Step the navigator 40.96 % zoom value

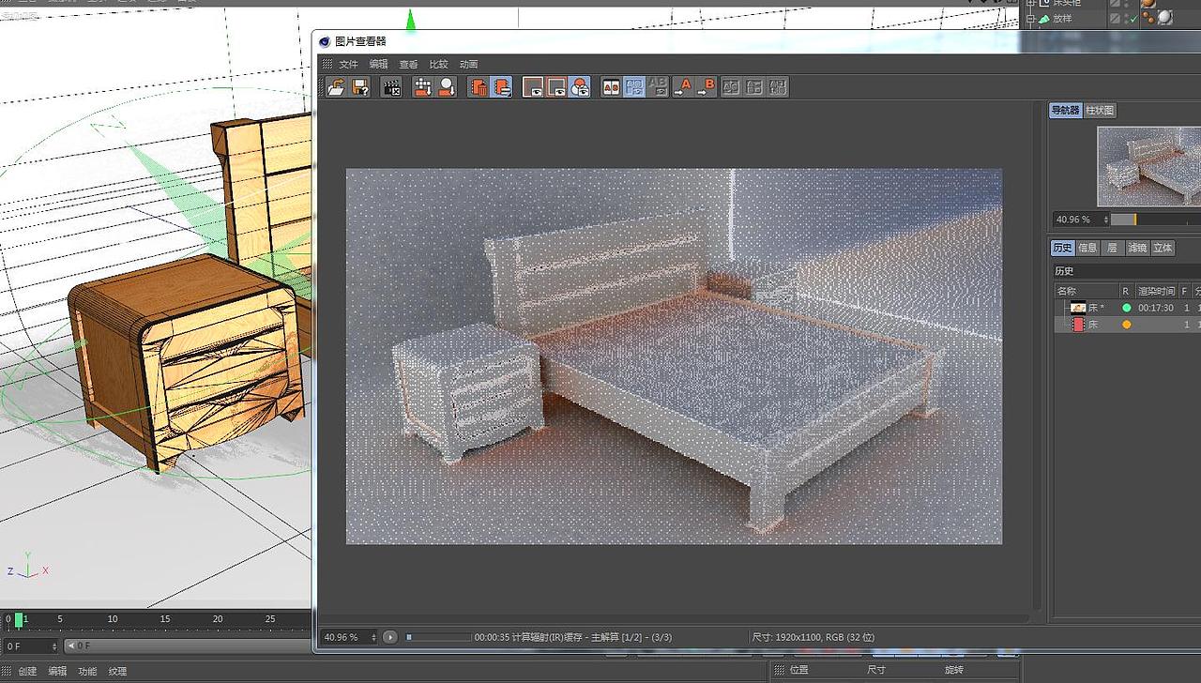[x=1104, y=220]
